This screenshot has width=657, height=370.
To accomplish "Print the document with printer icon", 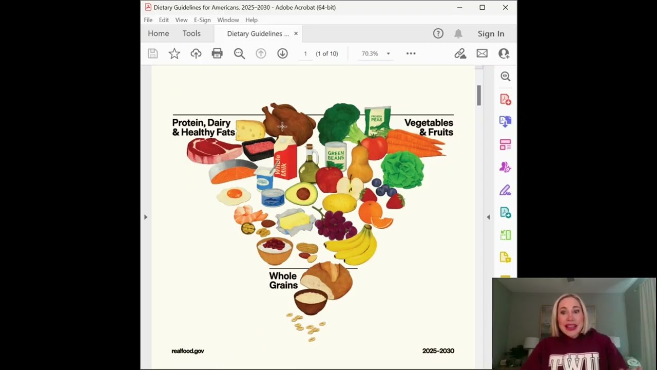I will coord(217,53).
